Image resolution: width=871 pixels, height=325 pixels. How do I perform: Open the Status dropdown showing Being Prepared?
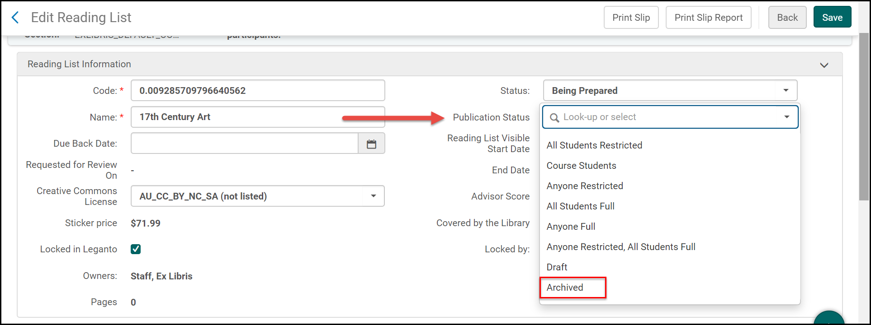pyautogui.click(x=670, y=91)
